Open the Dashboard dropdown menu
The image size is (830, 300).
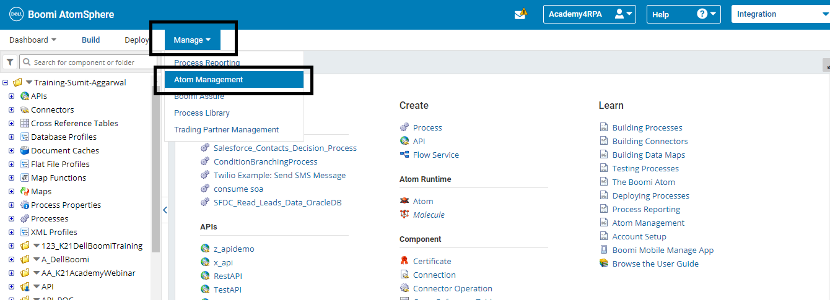point(33,40)
